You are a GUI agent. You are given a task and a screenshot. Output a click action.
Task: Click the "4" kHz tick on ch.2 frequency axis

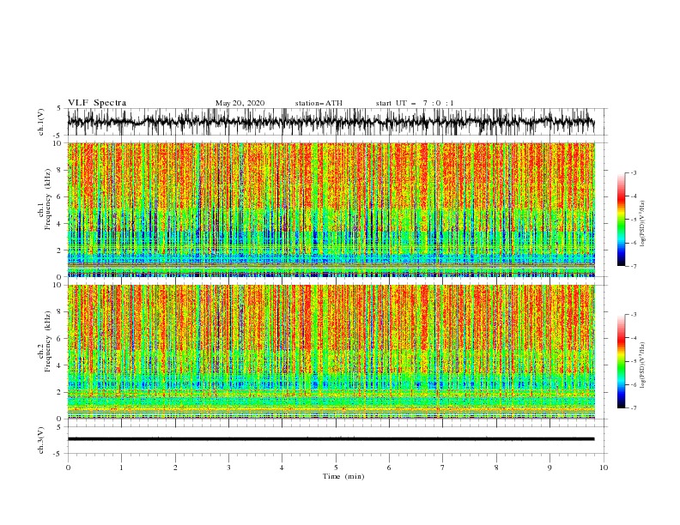click(61, 365)
